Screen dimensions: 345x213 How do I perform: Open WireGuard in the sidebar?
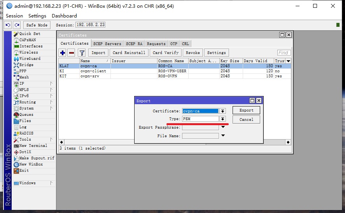coord(30,59)
